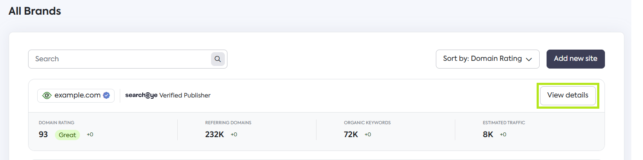The width and height of the screenshot is (643, 160).
Task: Open View details for example.com
Action: 567,95
